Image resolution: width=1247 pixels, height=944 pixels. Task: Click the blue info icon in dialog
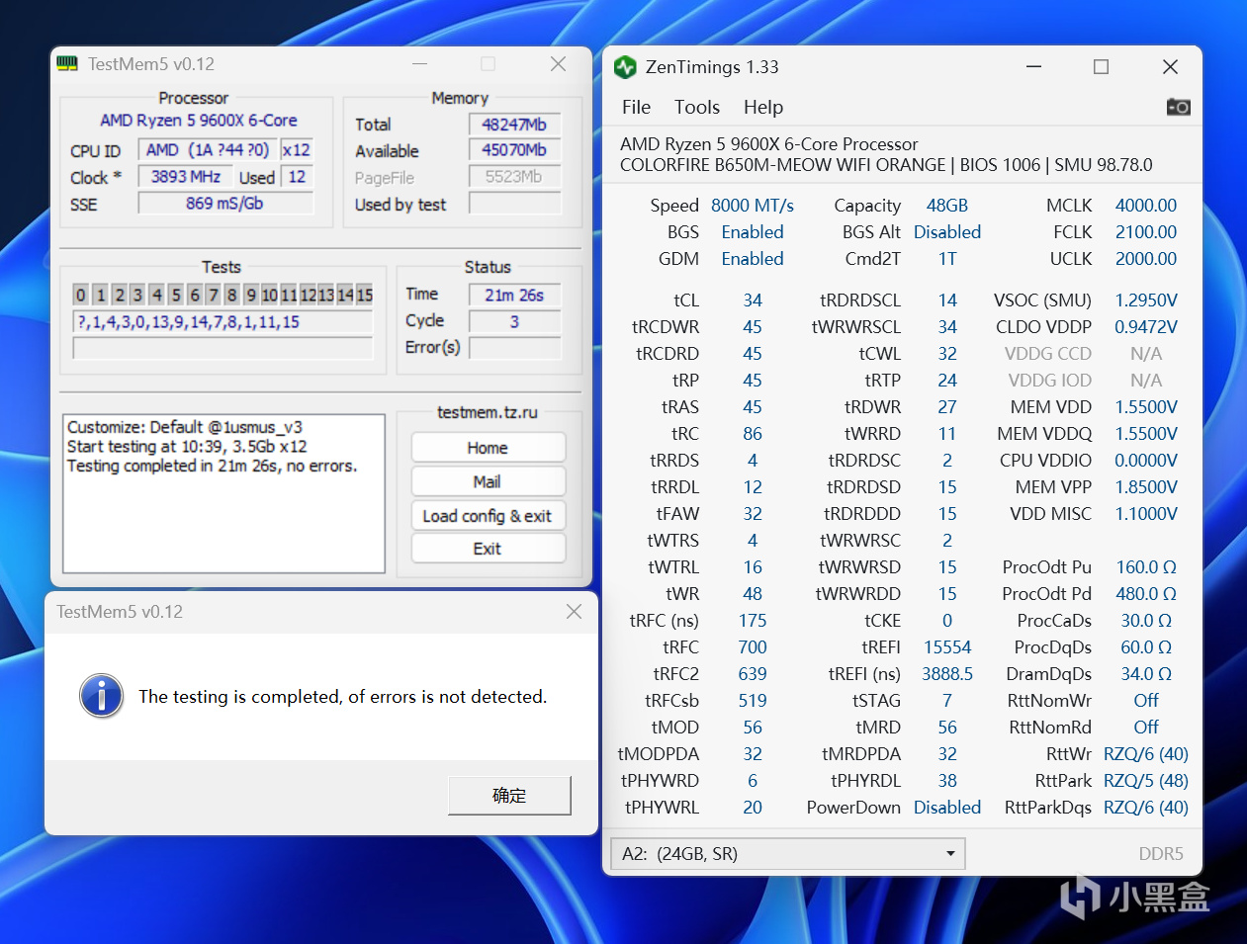coord(101,696)
